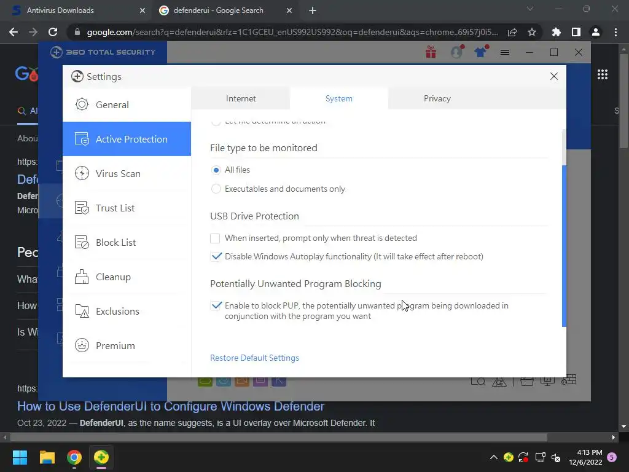Show hidden system tray icons
The image size is (629, 472).
point(494,457)
